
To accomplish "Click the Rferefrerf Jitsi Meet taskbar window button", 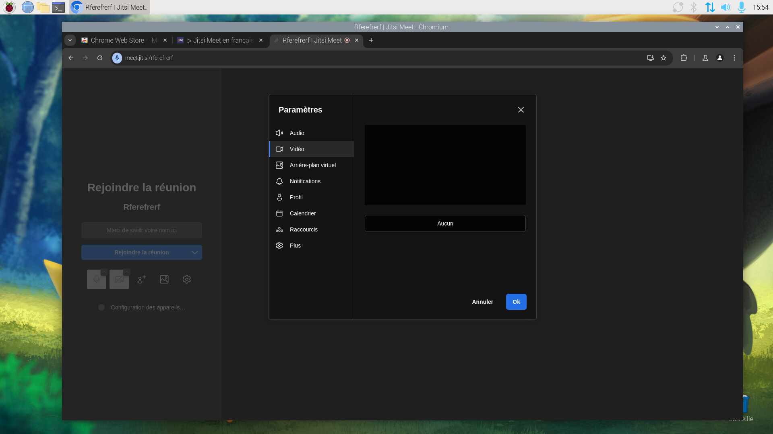I will pyautogui.click(x=110, y=7).
